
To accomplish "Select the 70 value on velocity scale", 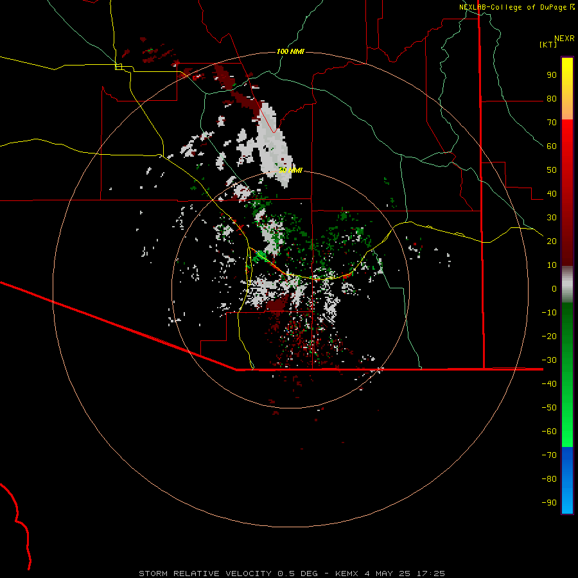I will tap(552, 123).
